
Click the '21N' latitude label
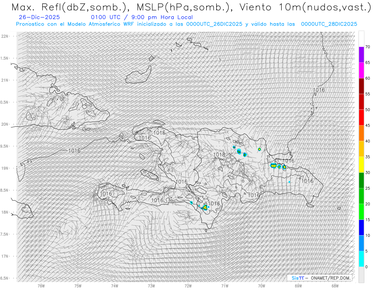[5, 80]
